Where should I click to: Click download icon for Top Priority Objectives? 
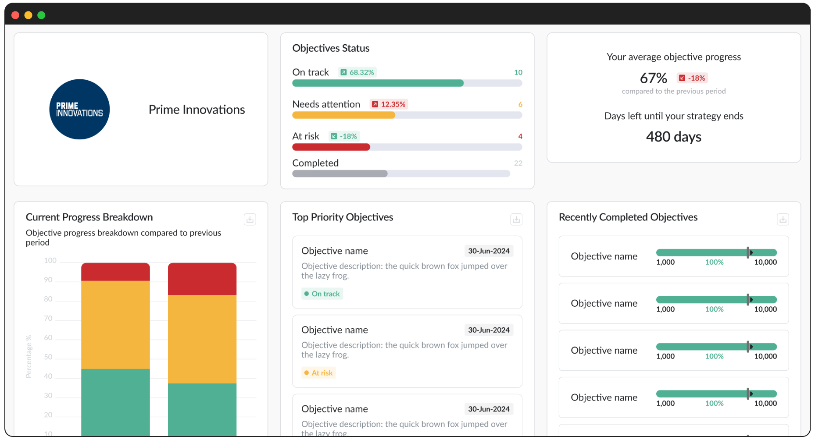click(x=516, y=219)
